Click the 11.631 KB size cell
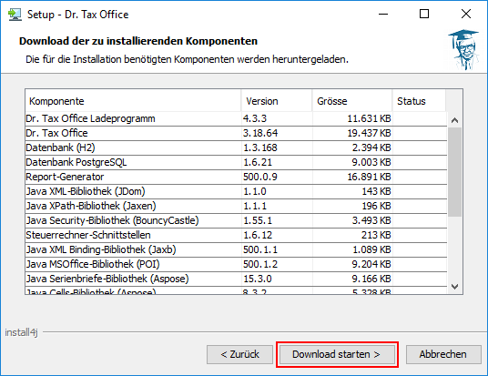 tap(352, 118)
